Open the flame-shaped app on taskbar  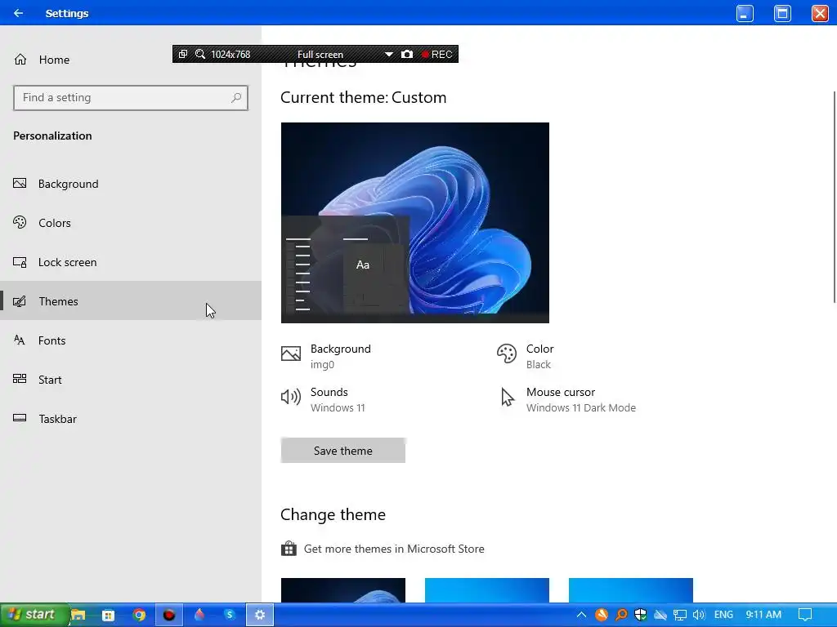coord(199,615)
